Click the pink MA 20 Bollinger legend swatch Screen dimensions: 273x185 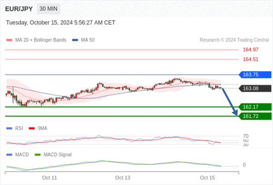pyautogui.click(x=9, y=40)
